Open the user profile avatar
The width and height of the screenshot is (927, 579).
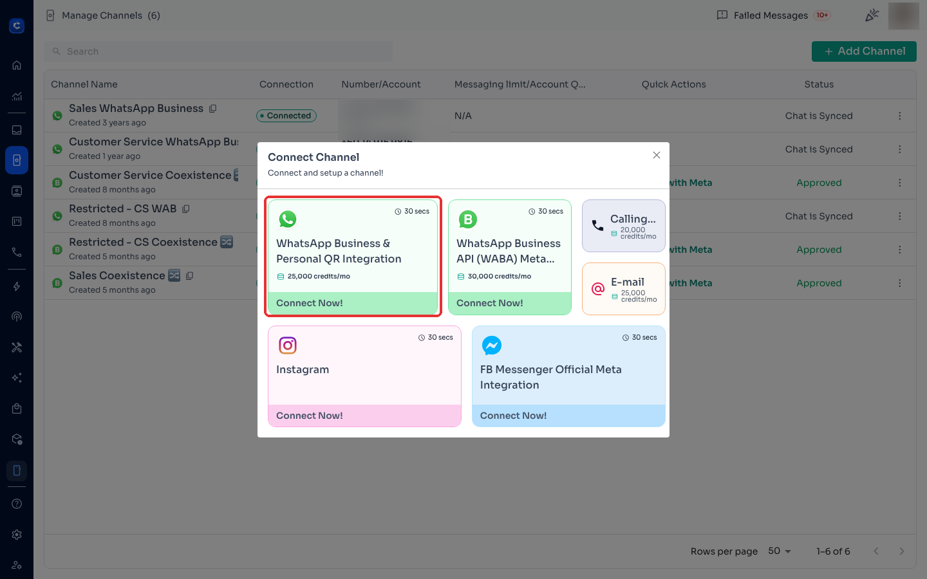(904, 15)
